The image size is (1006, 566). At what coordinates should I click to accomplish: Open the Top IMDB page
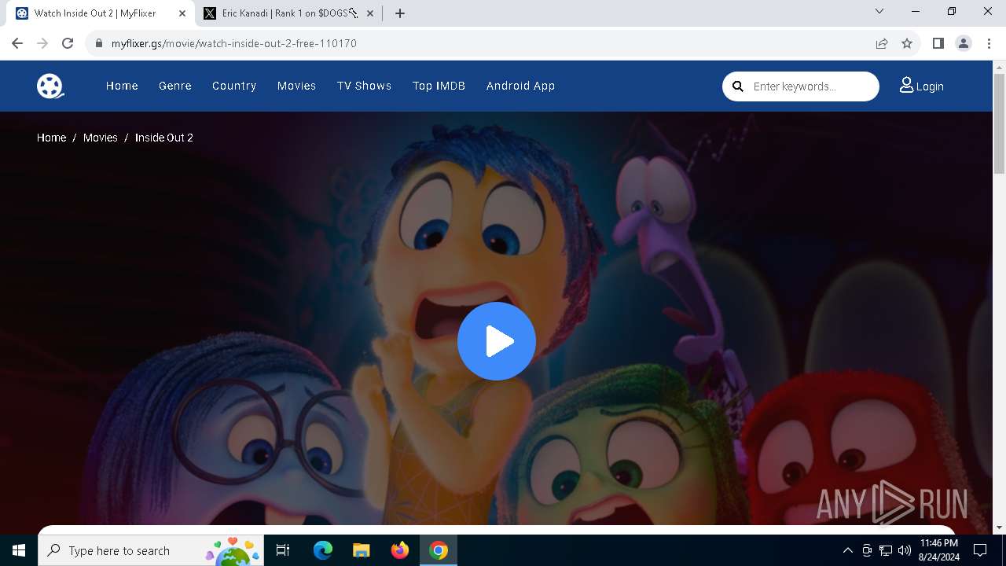click(x=439, y=86)
